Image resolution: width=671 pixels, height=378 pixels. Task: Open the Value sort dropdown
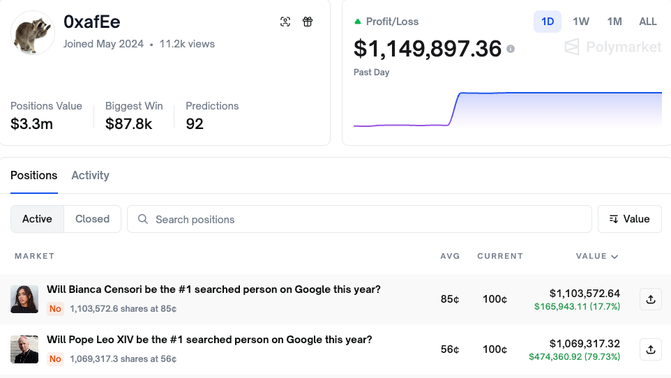point(629,219)
